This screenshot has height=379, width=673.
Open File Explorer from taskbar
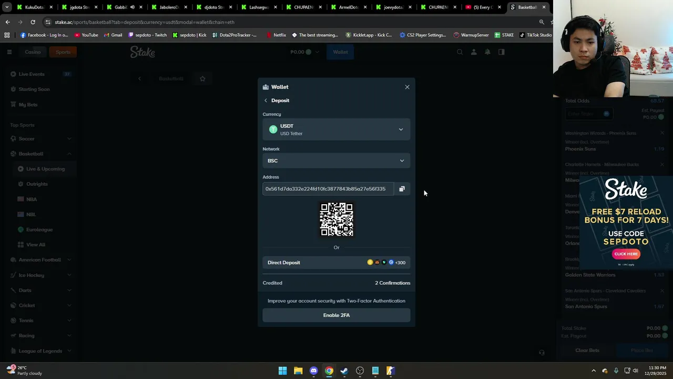(298, 371)
